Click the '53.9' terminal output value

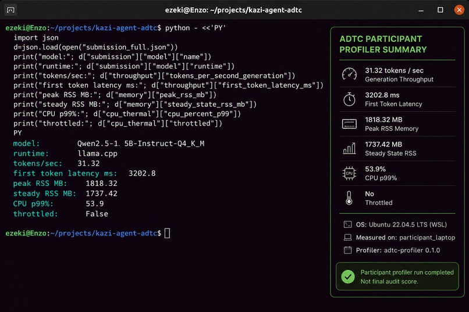click(94, 203)
